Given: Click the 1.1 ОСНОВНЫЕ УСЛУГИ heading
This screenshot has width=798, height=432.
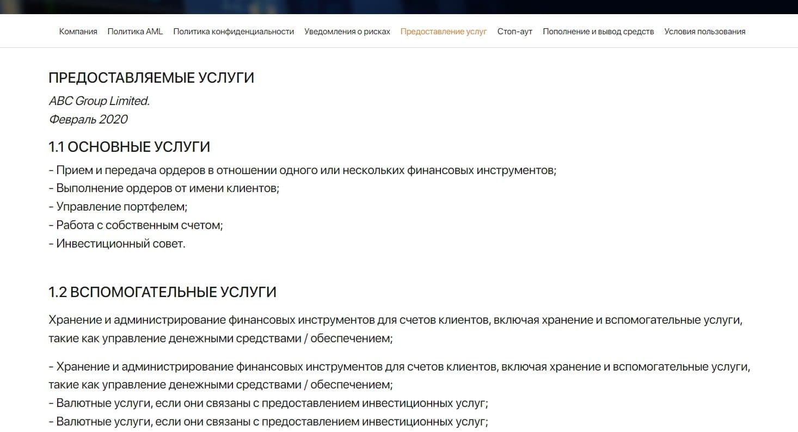Looking at the screenshot, I should pos(130,147).
